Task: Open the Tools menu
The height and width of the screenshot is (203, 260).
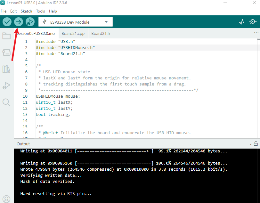Action: pos(40,11)
